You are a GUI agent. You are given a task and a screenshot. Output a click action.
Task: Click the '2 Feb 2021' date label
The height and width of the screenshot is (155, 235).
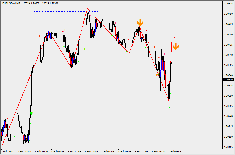point(7,151)
